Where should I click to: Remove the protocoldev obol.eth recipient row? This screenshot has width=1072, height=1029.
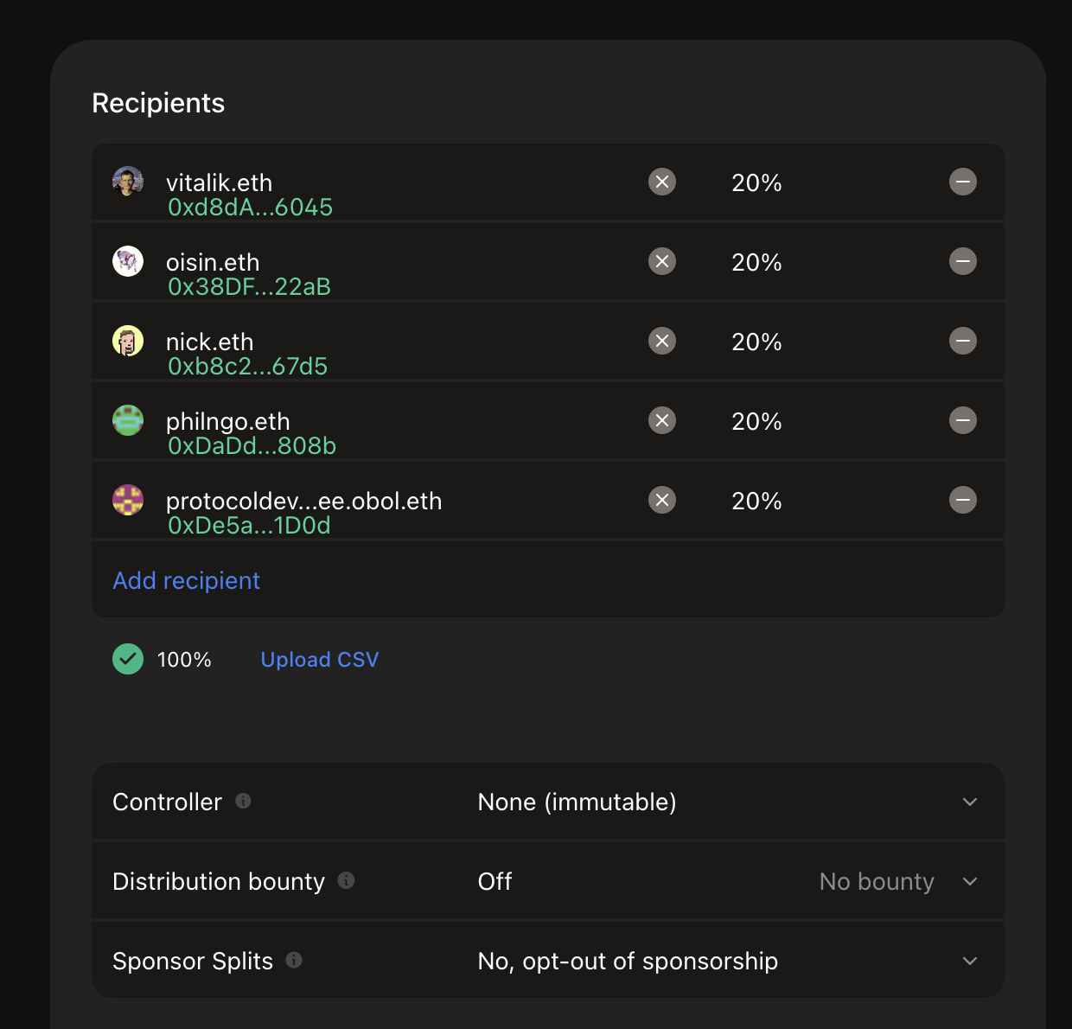[x=963, y=500]
